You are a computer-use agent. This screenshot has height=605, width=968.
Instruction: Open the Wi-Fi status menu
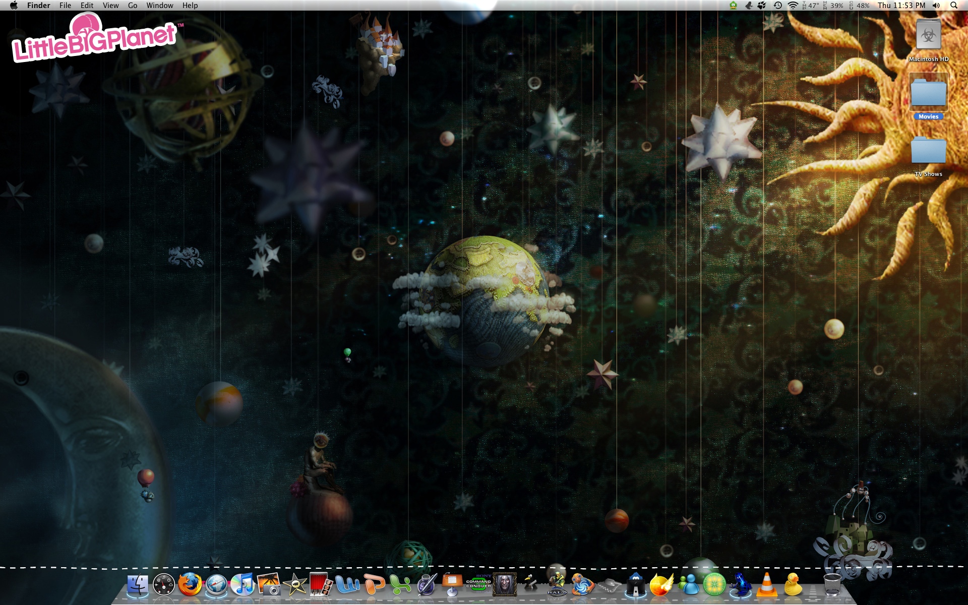coord(793,6)
